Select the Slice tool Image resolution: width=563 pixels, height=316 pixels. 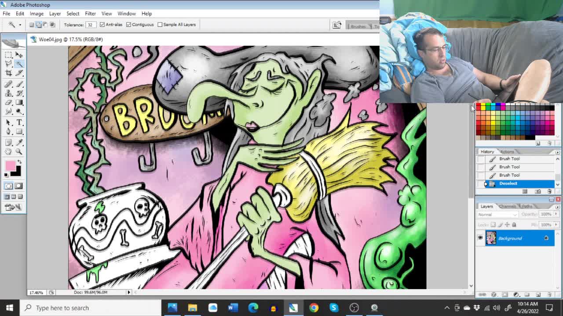point(19,73)
